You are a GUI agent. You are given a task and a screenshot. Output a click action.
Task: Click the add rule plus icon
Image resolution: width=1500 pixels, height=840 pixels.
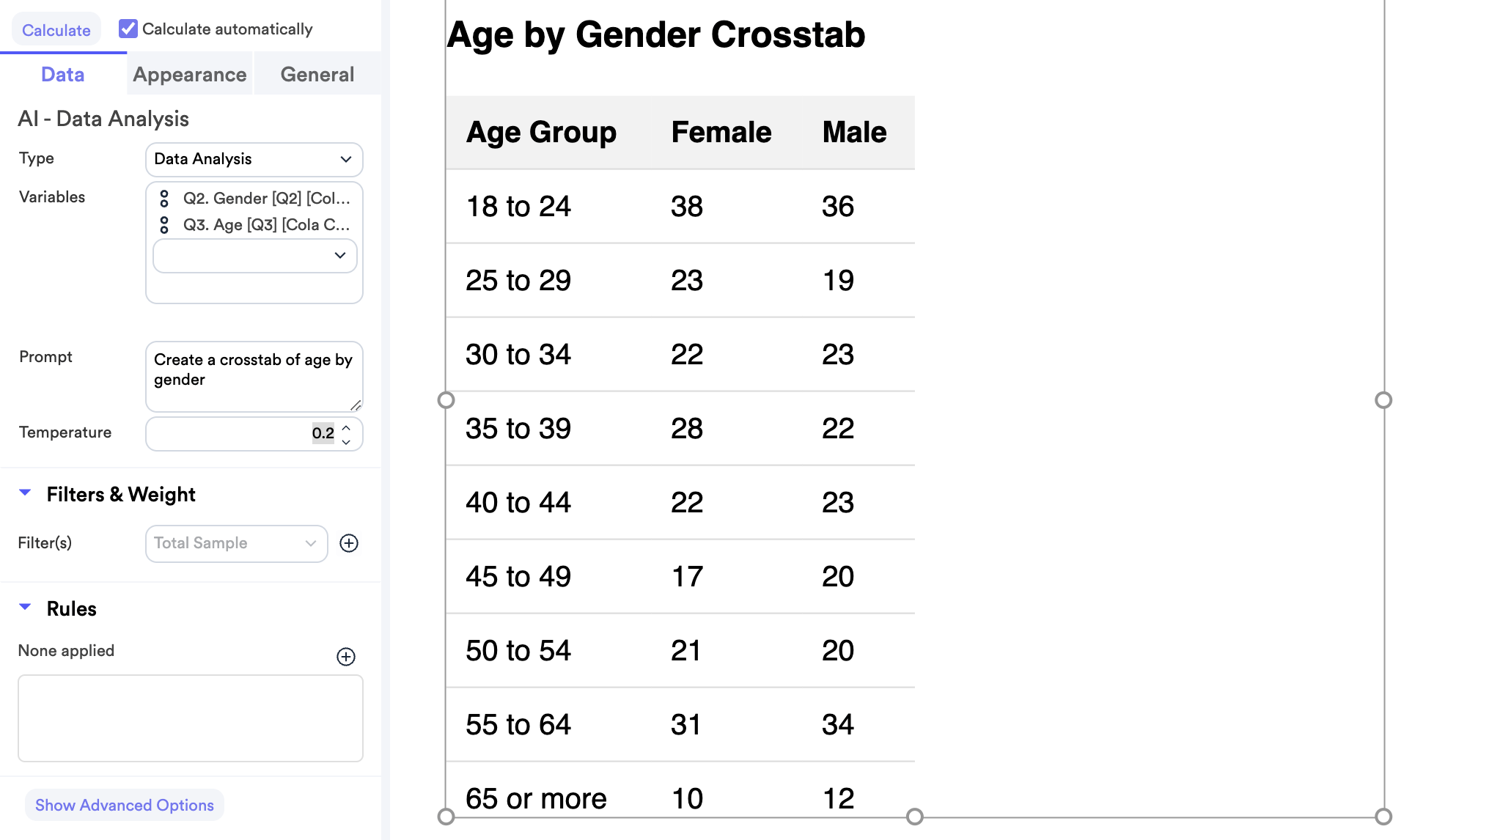coord(346,656)
